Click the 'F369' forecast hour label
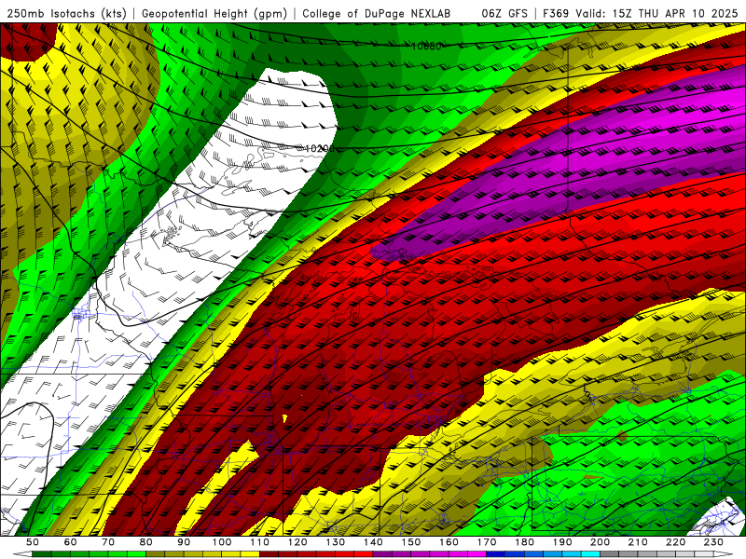 click(556, 14)
